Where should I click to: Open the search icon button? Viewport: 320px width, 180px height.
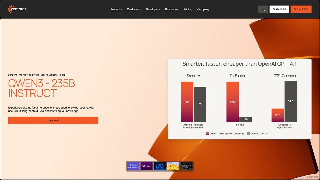click(x=263, y=9)
